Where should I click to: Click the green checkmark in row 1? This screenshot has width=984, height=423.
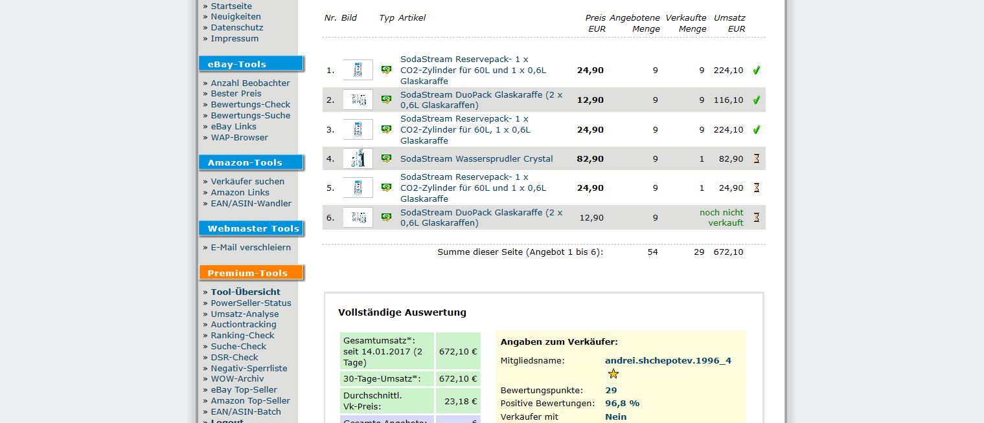pyautogui.click(x=756, y=70)
